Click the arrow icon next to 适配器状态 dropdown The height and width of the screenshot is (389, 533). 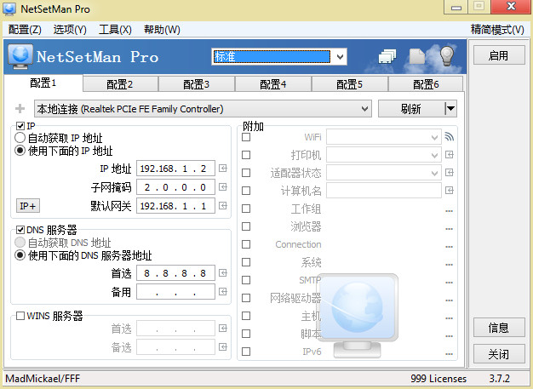pos(450,173)
